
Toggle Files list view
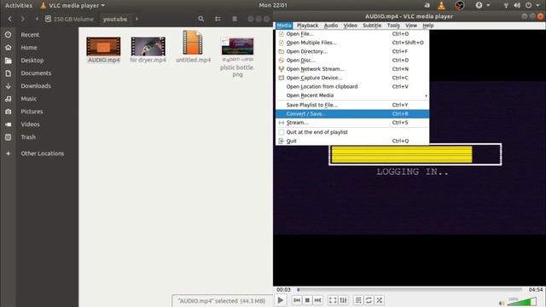click(x=218, y=19)
